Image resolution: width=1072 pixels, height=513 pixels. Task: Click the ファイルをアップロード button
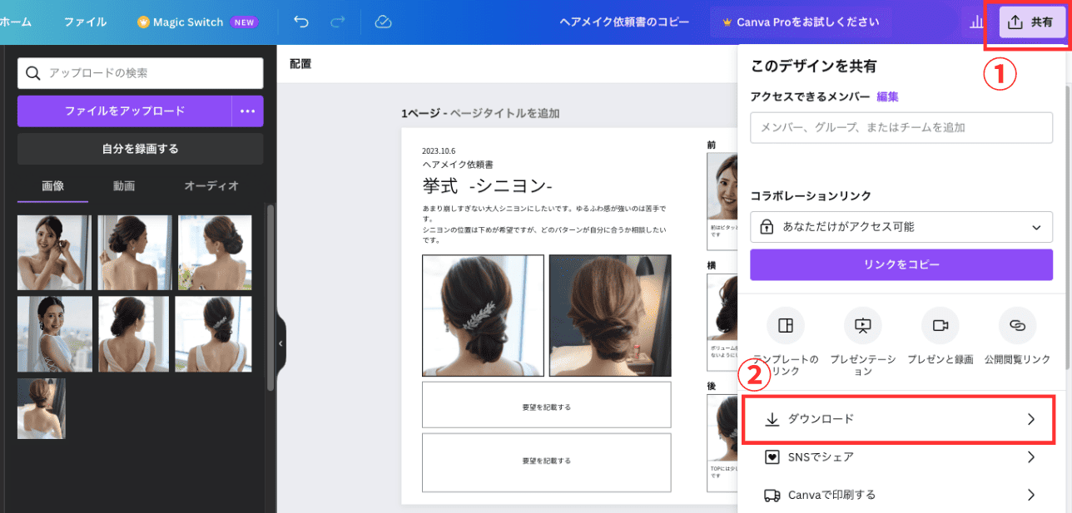[x=125, y=111]
